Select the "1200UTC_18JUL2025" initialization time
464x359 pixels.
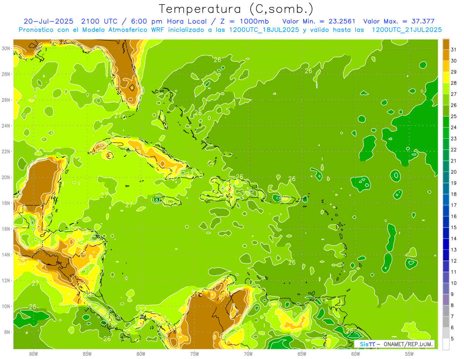pyautogui.click(x=264, y=30)
